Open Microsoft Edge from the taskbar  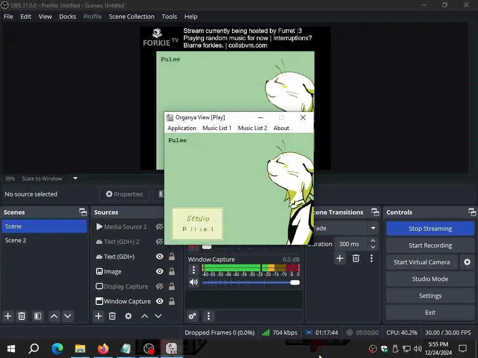[x=57, y=349]
